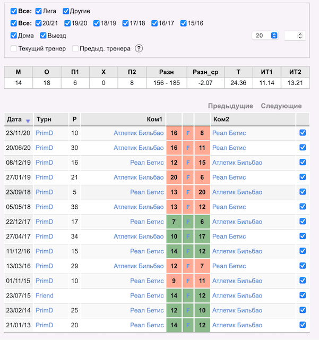Open the dropdown showing 20
This screenshot has height=340, width=319.
point(265,36)
